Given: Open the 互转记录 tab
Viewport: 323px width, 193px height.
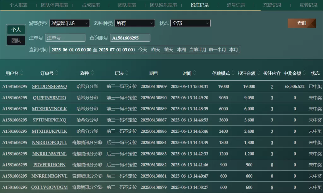Looking at the screenshot, I should pos(308,5).
